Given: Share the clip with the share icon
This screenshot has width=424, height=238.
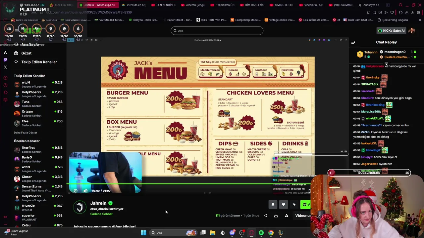Looking at the screenshot, I should (265, 216).
